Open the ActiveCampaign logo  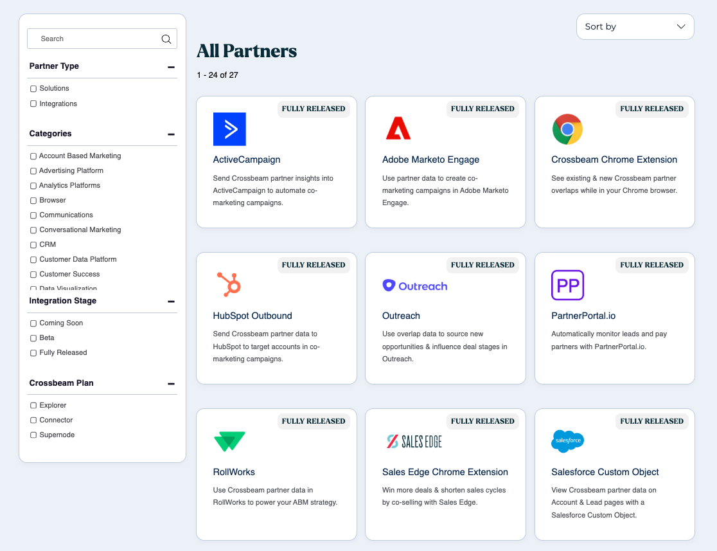pos(229,129)
